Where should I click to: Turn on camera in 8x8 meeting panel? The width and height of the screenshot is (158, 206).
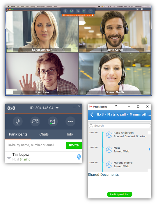pyautogui.click(x=35, y=121)
